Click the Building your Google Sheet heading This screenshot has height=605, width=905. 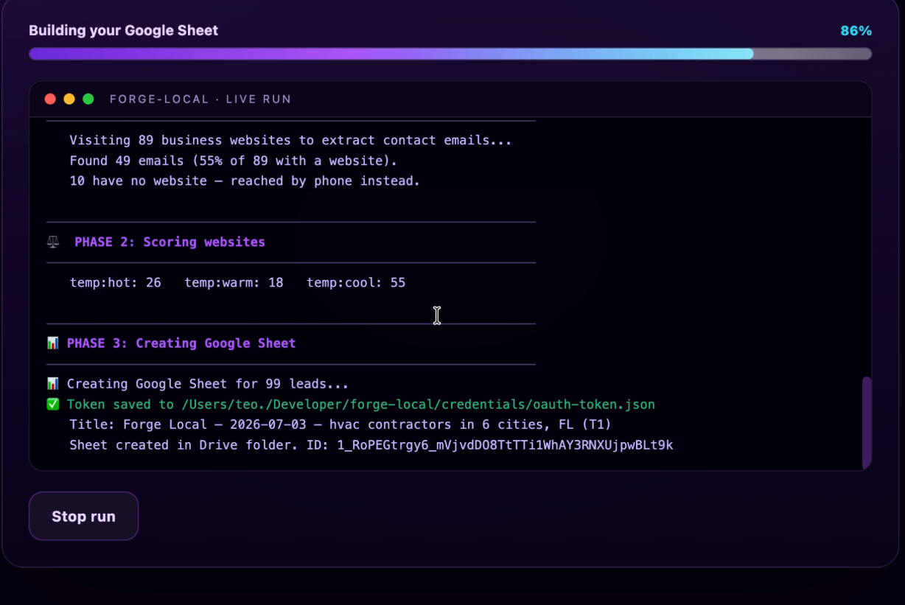click(x=124, y=31)
